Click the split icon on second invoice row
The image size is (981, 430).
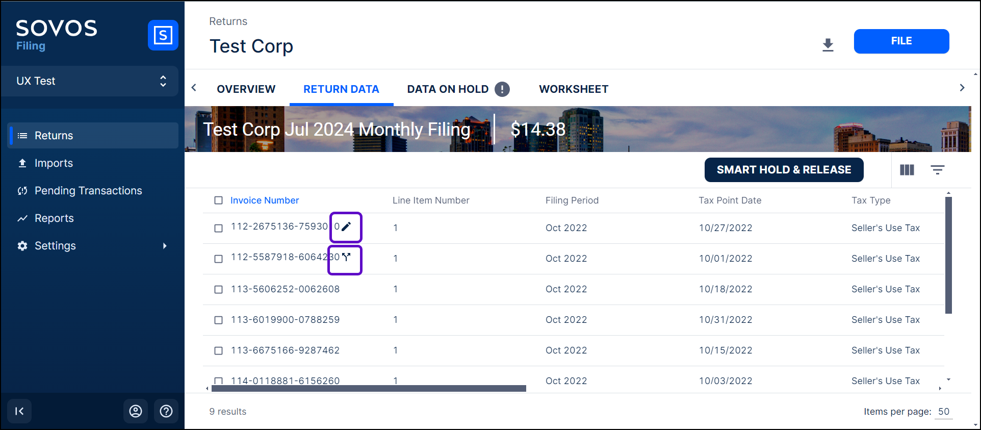click(x=346, y=258)
